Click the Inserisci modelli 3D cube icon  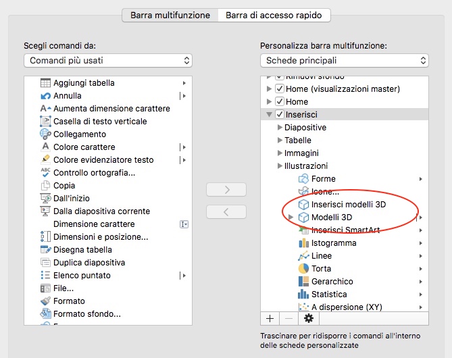click(x=303, y=205)
